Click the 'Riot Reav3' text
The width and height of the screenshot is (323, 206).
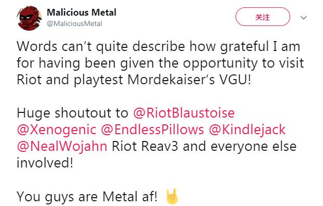[145, 146]
